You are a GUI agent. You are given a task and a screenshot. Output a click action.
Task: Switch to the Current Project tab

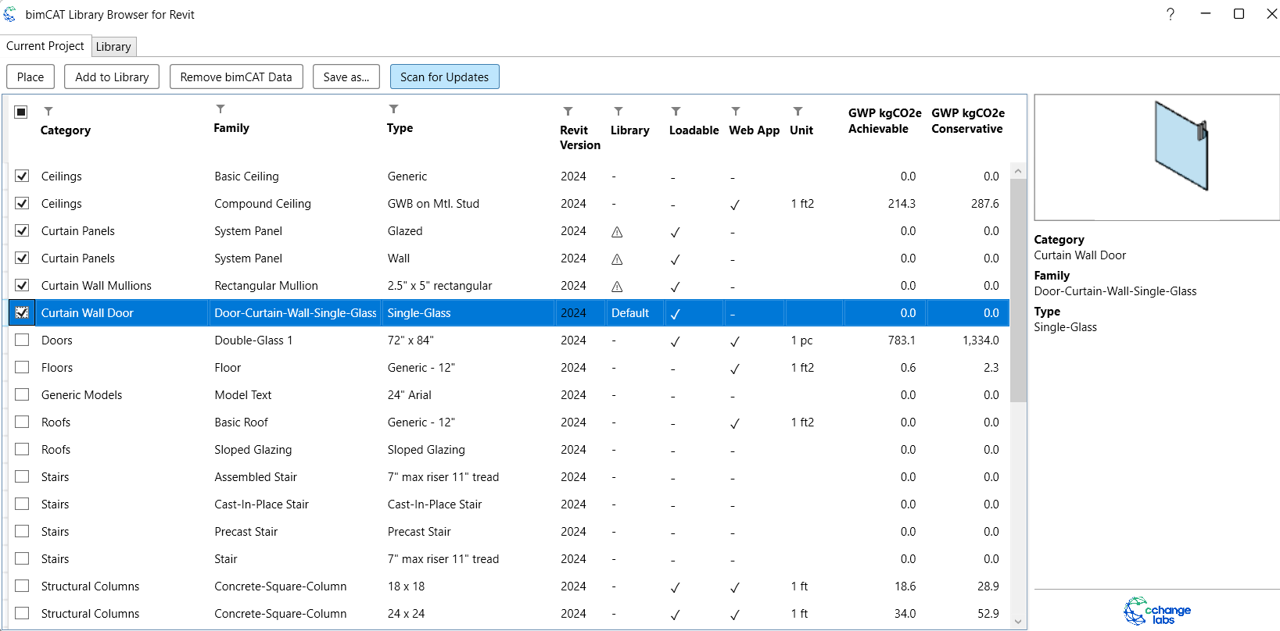point(45,46)
